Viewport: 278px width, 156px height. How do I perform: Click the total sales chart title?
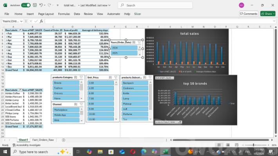point(190,34)
